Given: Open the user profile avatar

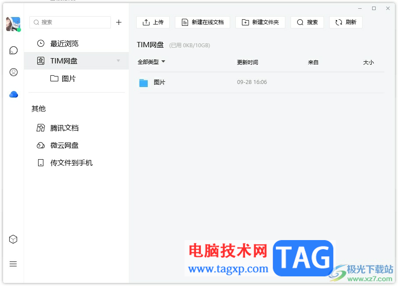Looking at the screenshot, I should 13,24.
